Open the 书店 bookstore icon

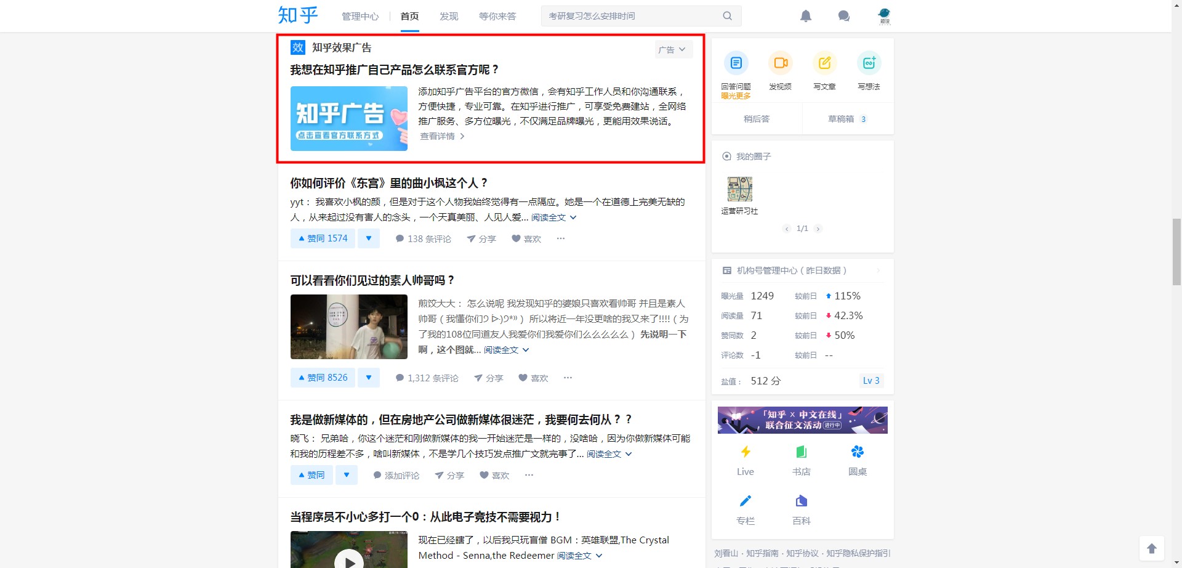(802, 452)
